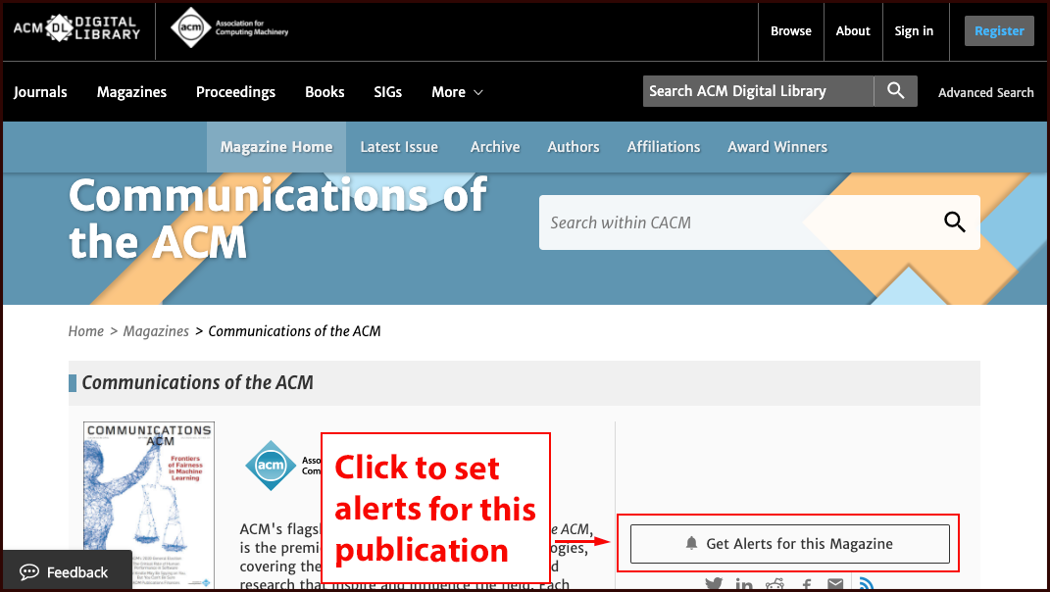The height and width of the screenshot is (592, 1050).
Task: Open the Feedback chat widget
Action: 67,571
